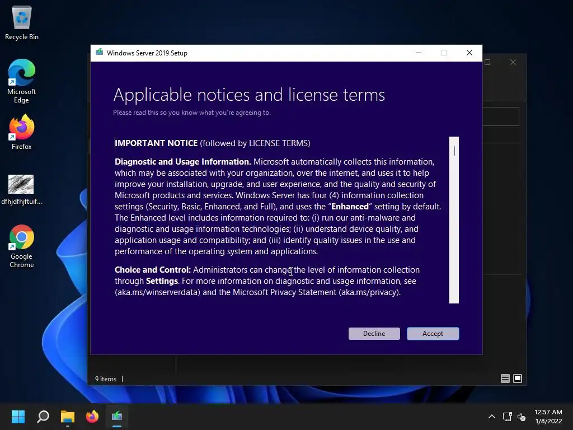The image size is (573, 430).
Task: Click the "aka.ms/winserverdata" text
Action: 158,292
